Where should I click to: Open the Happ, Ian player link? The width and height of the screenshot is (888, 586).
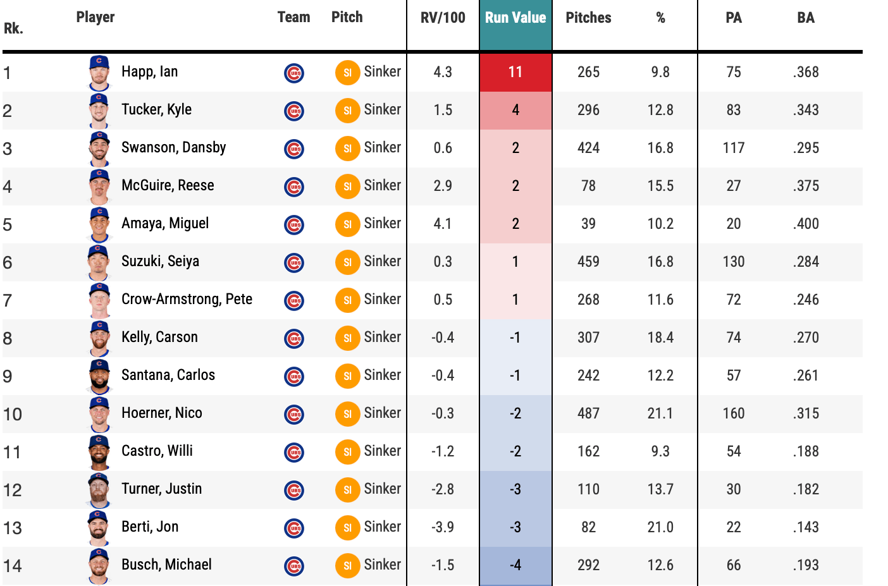coord(149,71)
